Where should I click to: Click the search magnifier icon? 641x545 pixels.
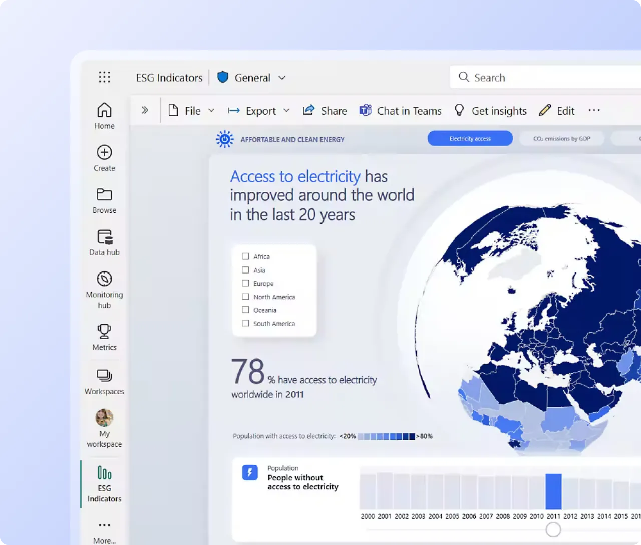(x=464, y=77)
